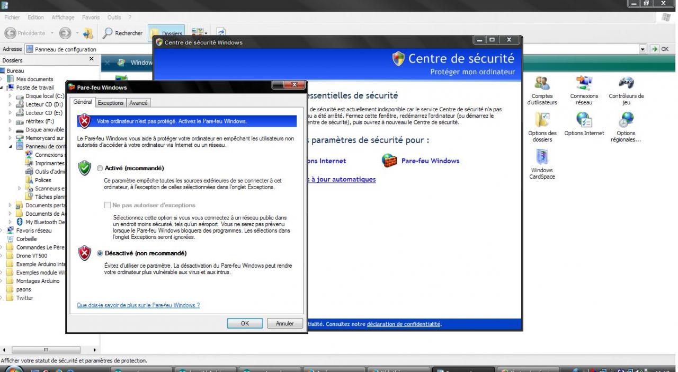Click the up-one-level folder icon
Image resolution: width=678 pixels, height=372 pixels.
[x=88, y=33]
